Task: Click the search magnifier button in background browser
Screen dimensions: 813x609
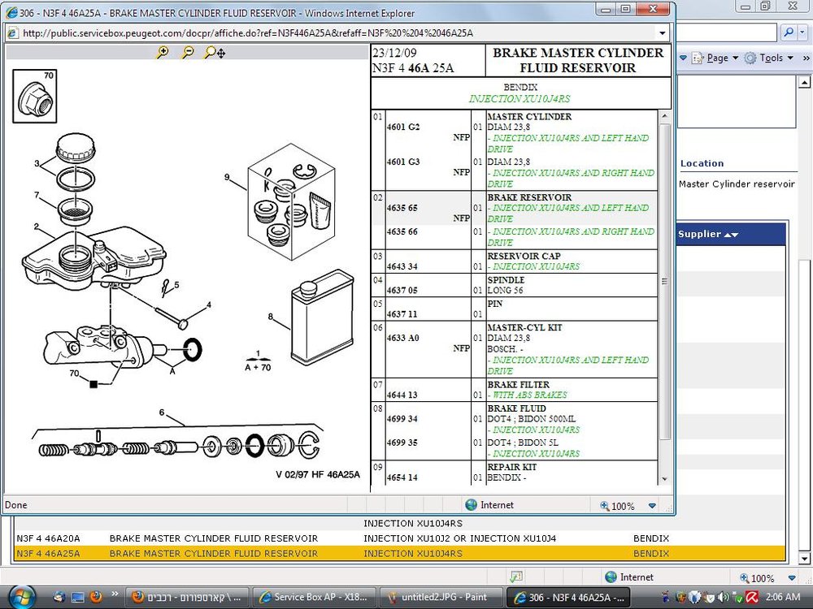Action: (x=789, y=32)
